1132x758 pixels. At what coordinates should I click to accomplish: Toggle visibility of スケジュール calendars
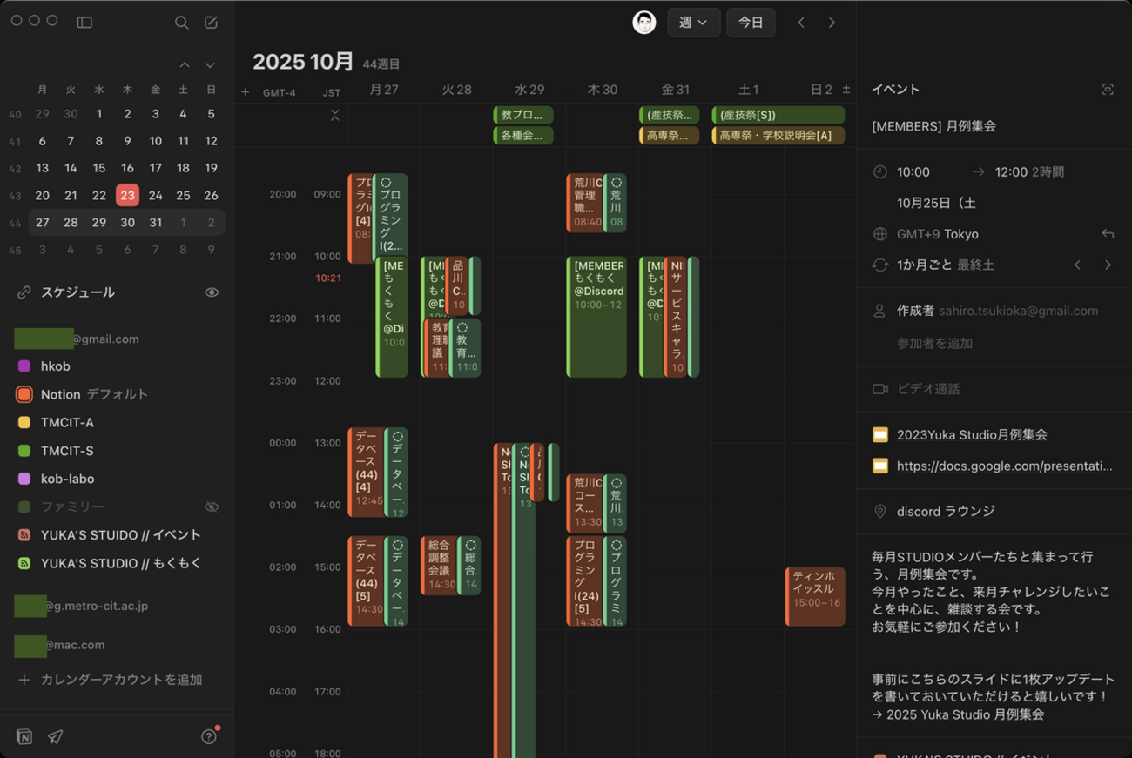(212, 292)
